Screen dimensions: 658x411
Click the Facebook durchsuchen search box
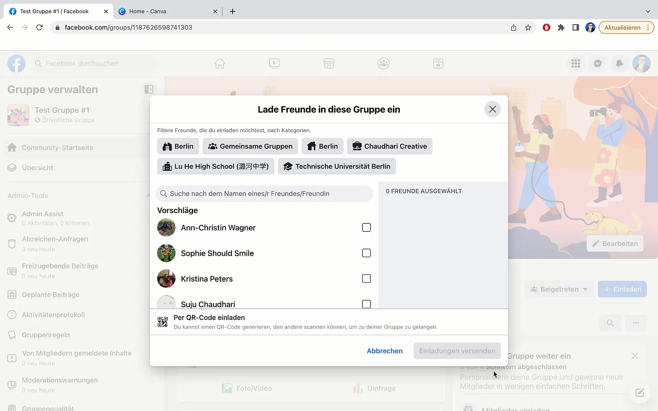tap(94, 64)
